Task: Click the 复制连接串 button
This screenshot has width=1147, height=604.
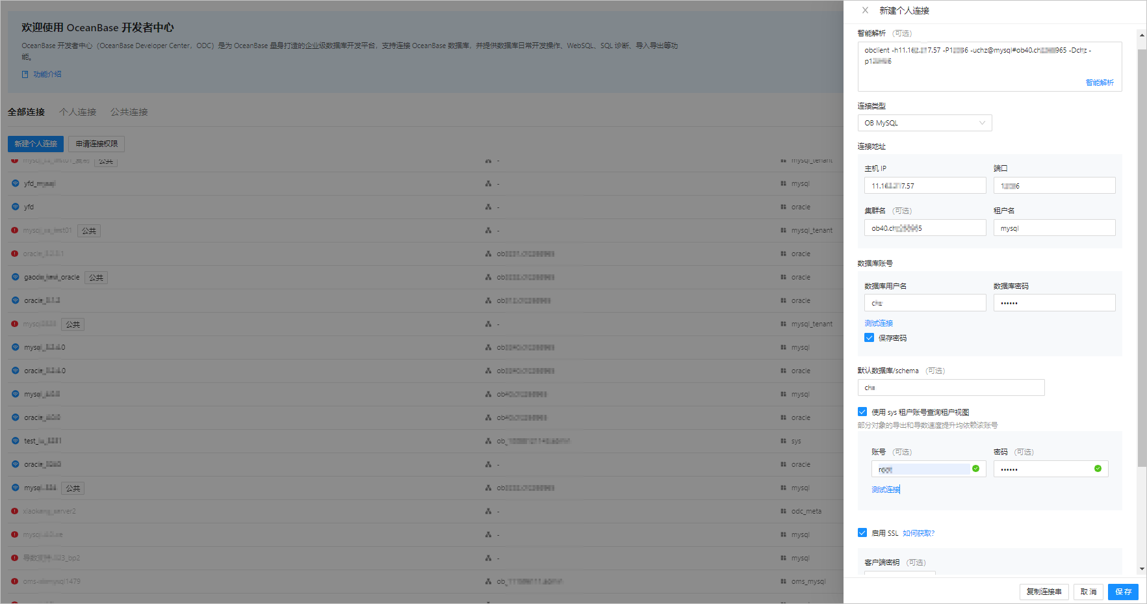Action: pos(1044,592)
